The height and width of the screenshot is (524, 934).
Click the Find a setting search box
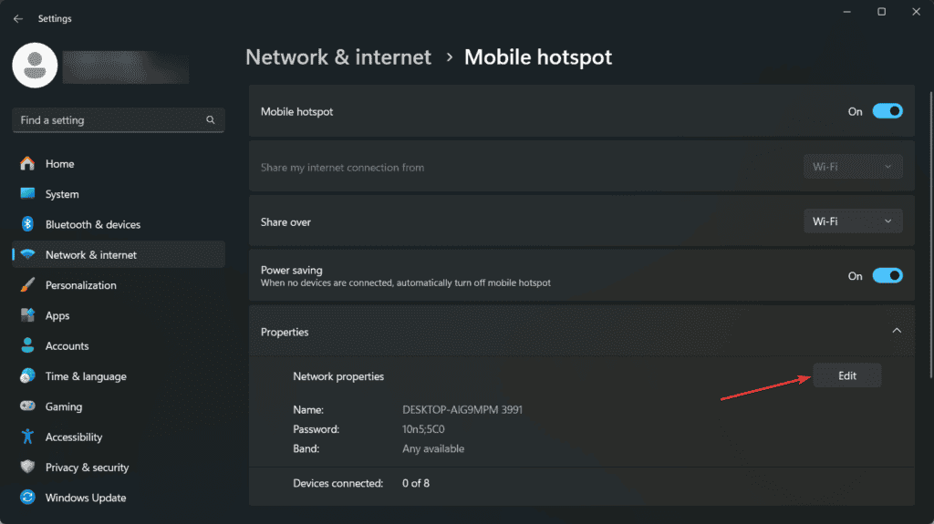[x=119, y=120]
